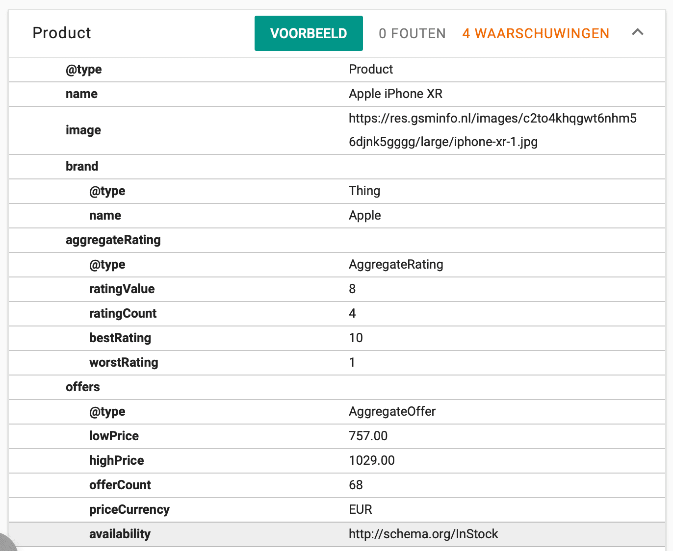Click the VOORBEELD preview button
Screen dimensions: 673x551
point(309,33)
